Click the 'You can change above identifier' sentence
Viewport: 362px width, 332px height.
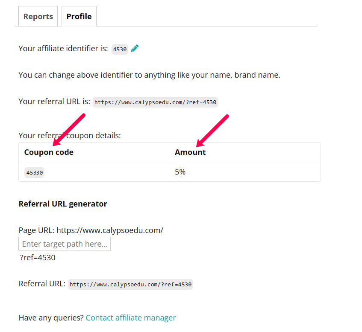point(149,75)
